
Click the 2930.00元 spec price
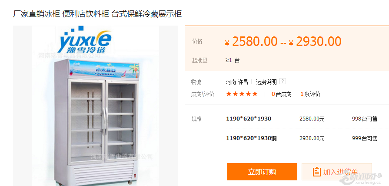coord(312,138)
